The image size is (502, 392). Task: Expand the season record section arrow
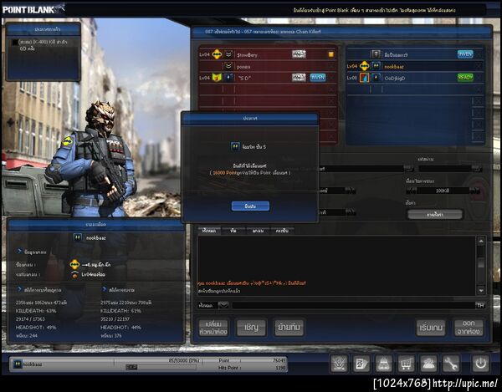[19, 289]
